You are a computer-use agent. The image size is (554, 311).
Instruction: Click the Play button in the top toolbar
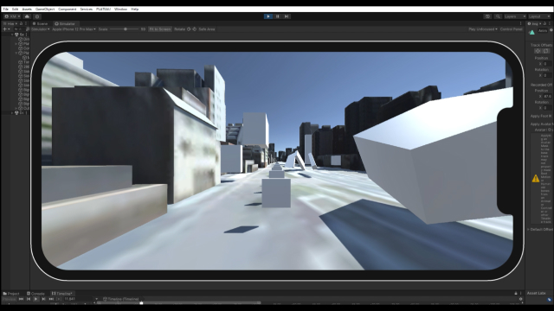pyautogui.click(x=268, y=16)
